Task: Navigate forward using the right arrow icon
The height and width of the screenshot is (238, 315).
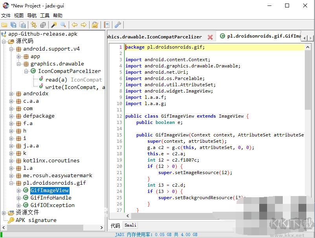Action: tap(83, 24)
